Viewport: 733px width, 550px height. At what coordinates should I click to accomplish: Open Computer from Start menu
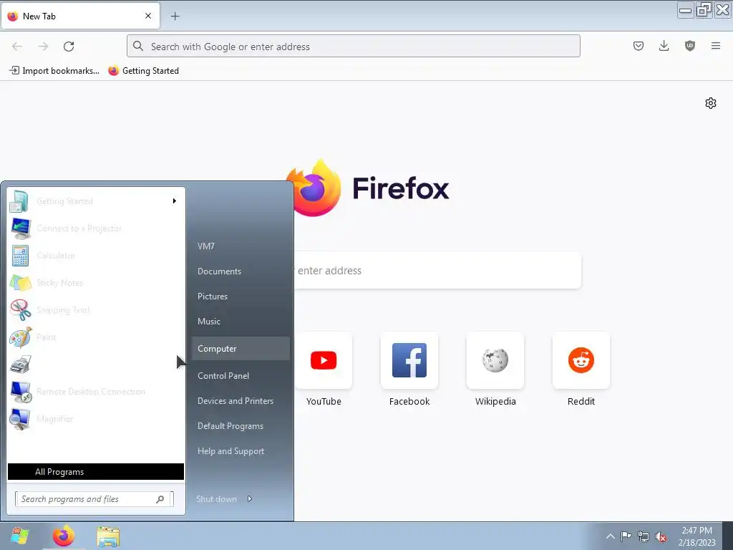coord(241,349)
